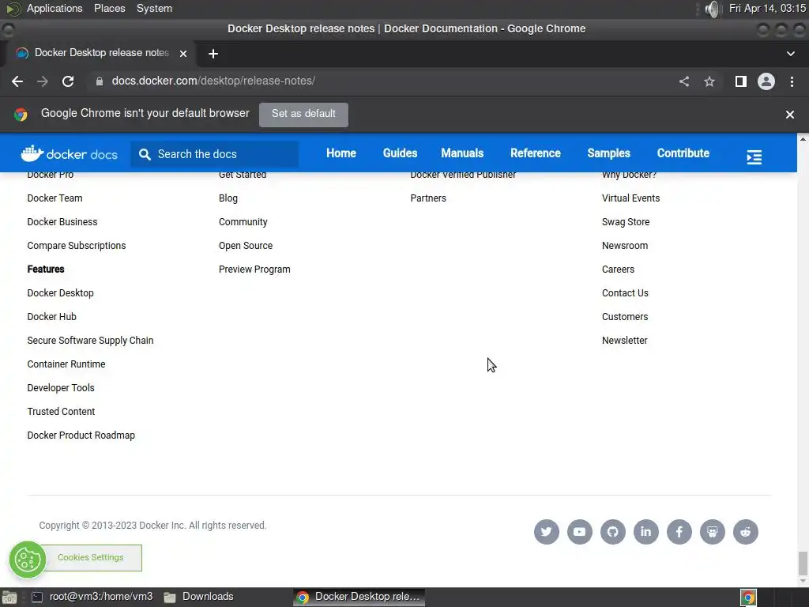Image resolution: width=809 pixels, height=607 pixels.
Task: Open Chrome side panel icon
Action: [x=741, y=81]
